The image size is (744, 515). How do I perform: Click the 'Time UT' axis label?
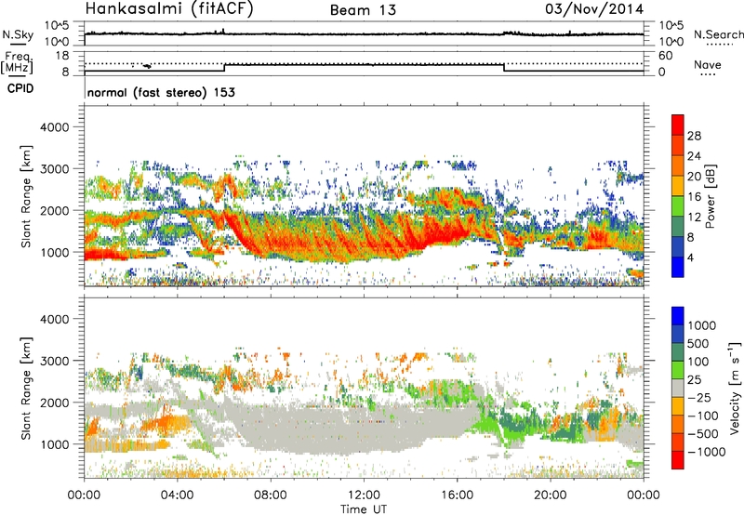tap(364, 509)
